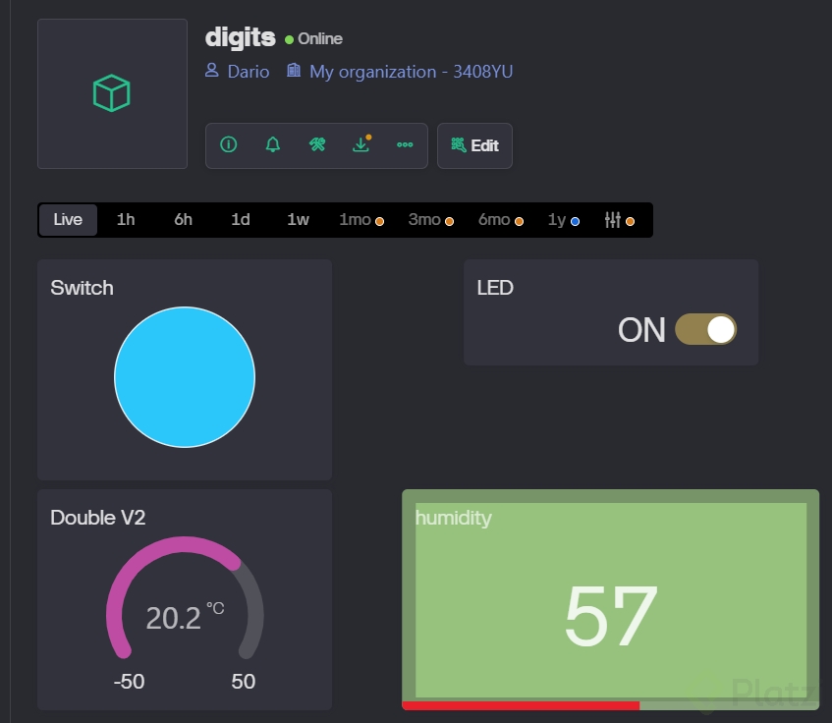
Task: Click the Double V2 temperature gauge
Action: click(185, 598)
